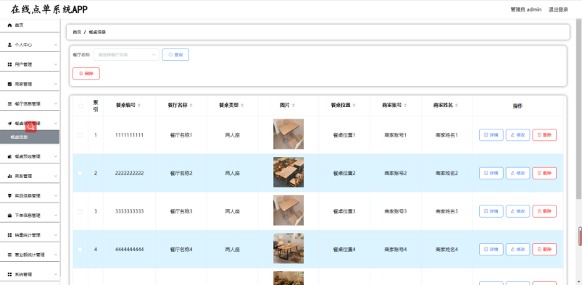Open 详情 for 餐厅名称1 row

pos(491,135)
